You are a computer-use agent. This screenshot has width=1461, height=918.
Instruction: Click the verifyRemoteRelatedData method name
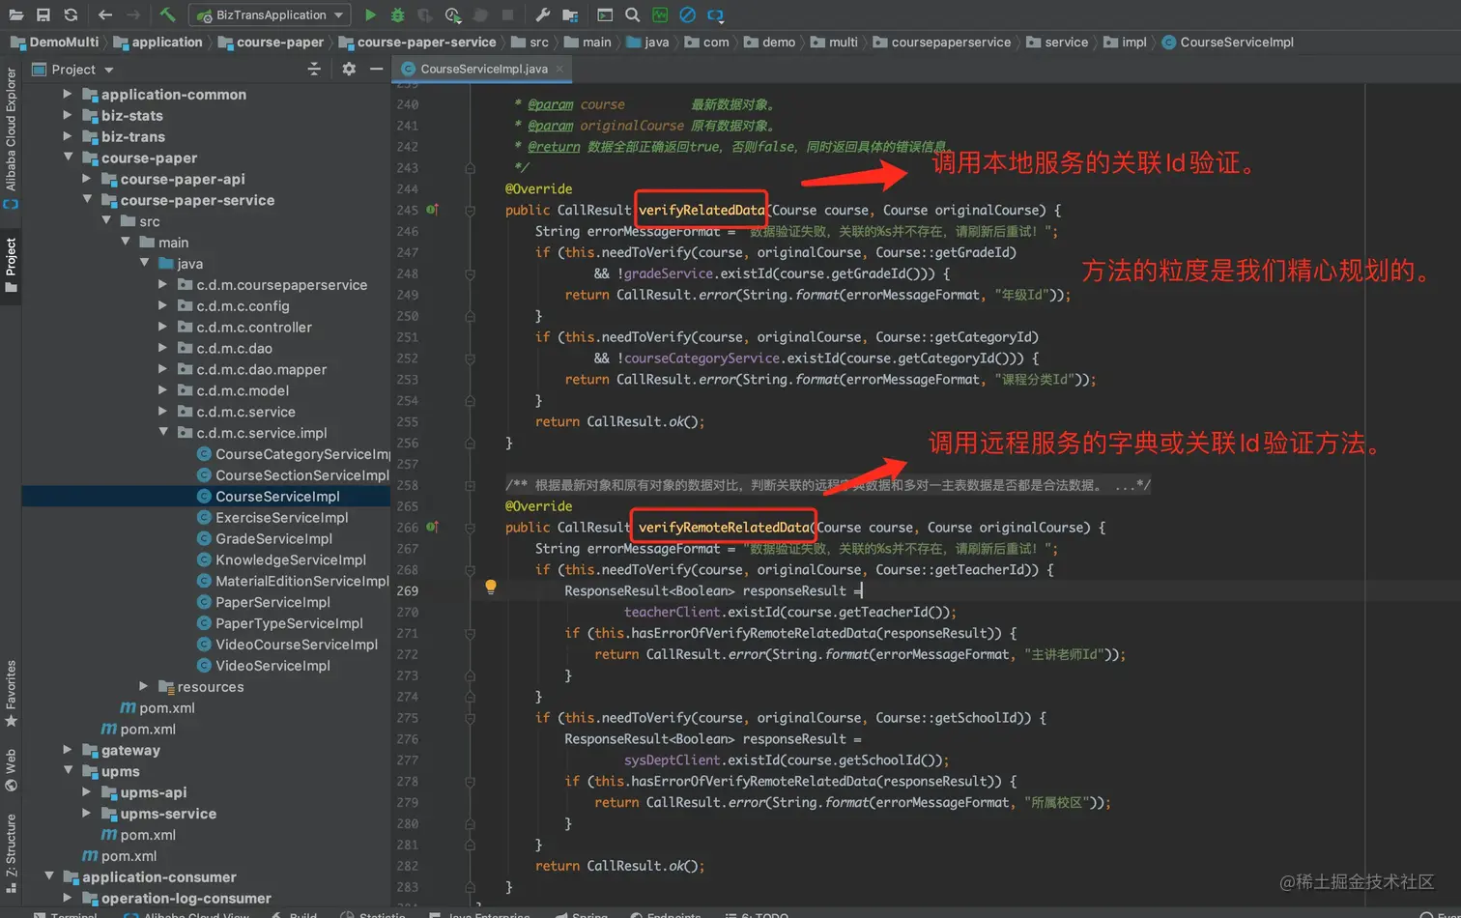724,527
